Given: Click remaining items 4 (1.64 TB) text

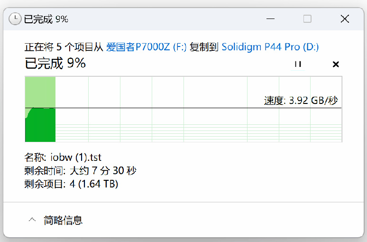Looking at the screenshot, I should pos(94,184).
